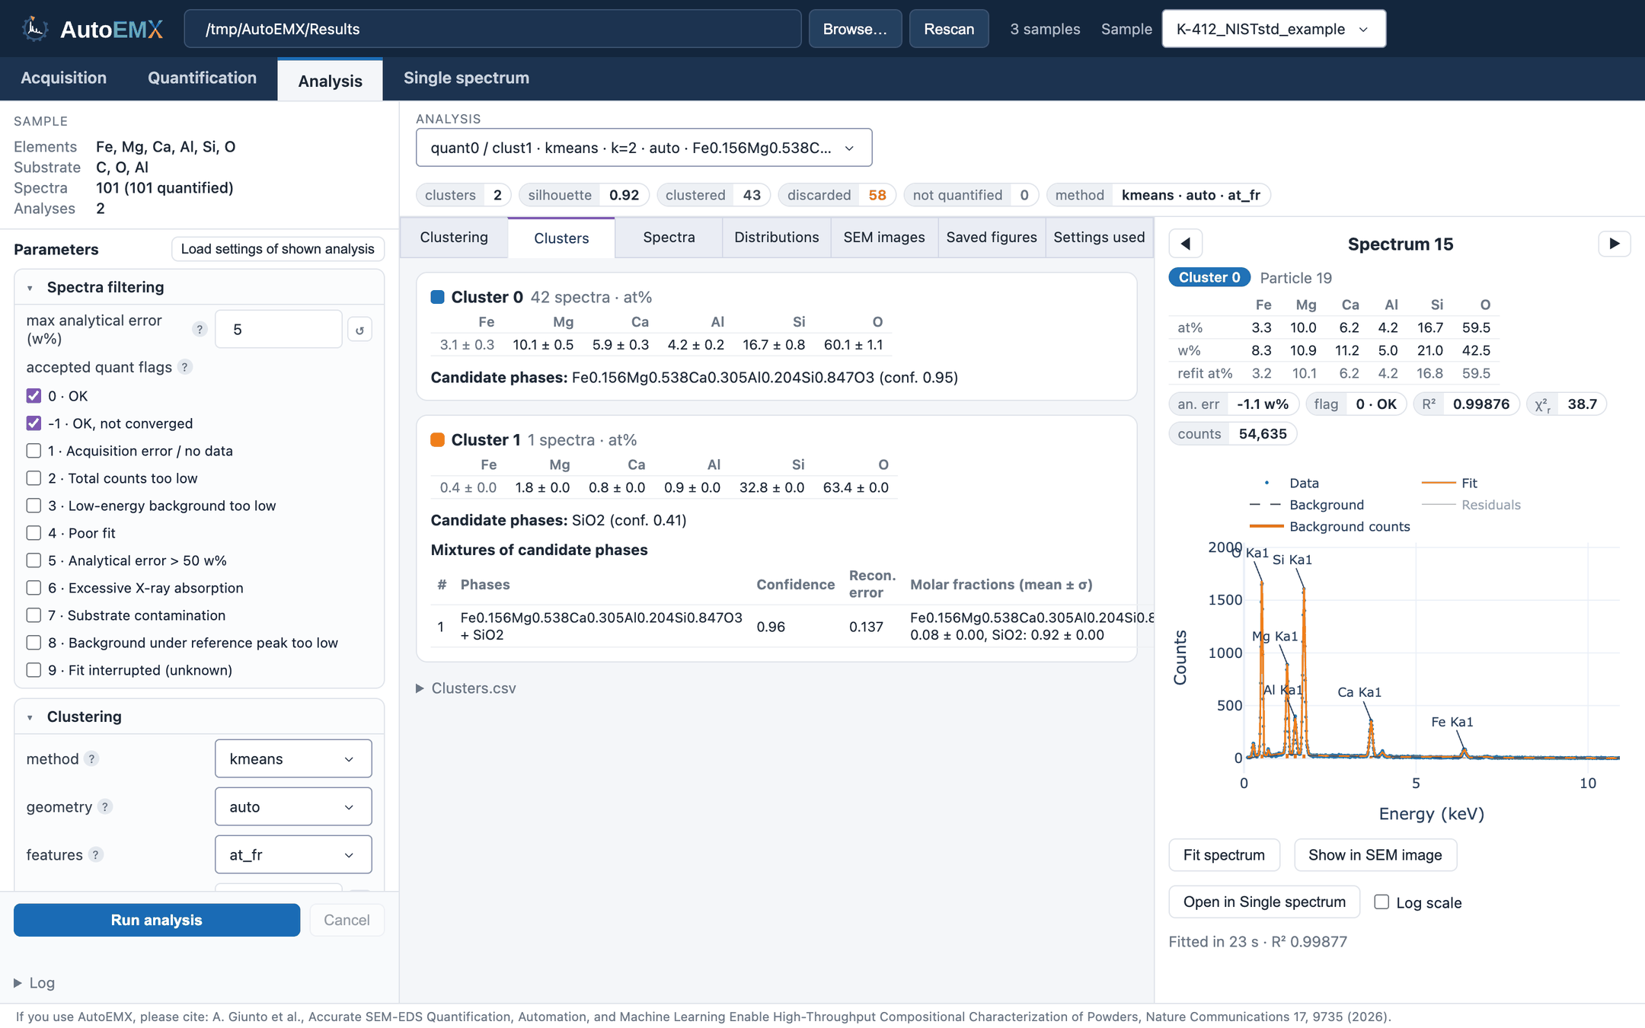The image size is (1645, 1028).
Task: Go to next spectrum arrow
Action: point(1614,244)
